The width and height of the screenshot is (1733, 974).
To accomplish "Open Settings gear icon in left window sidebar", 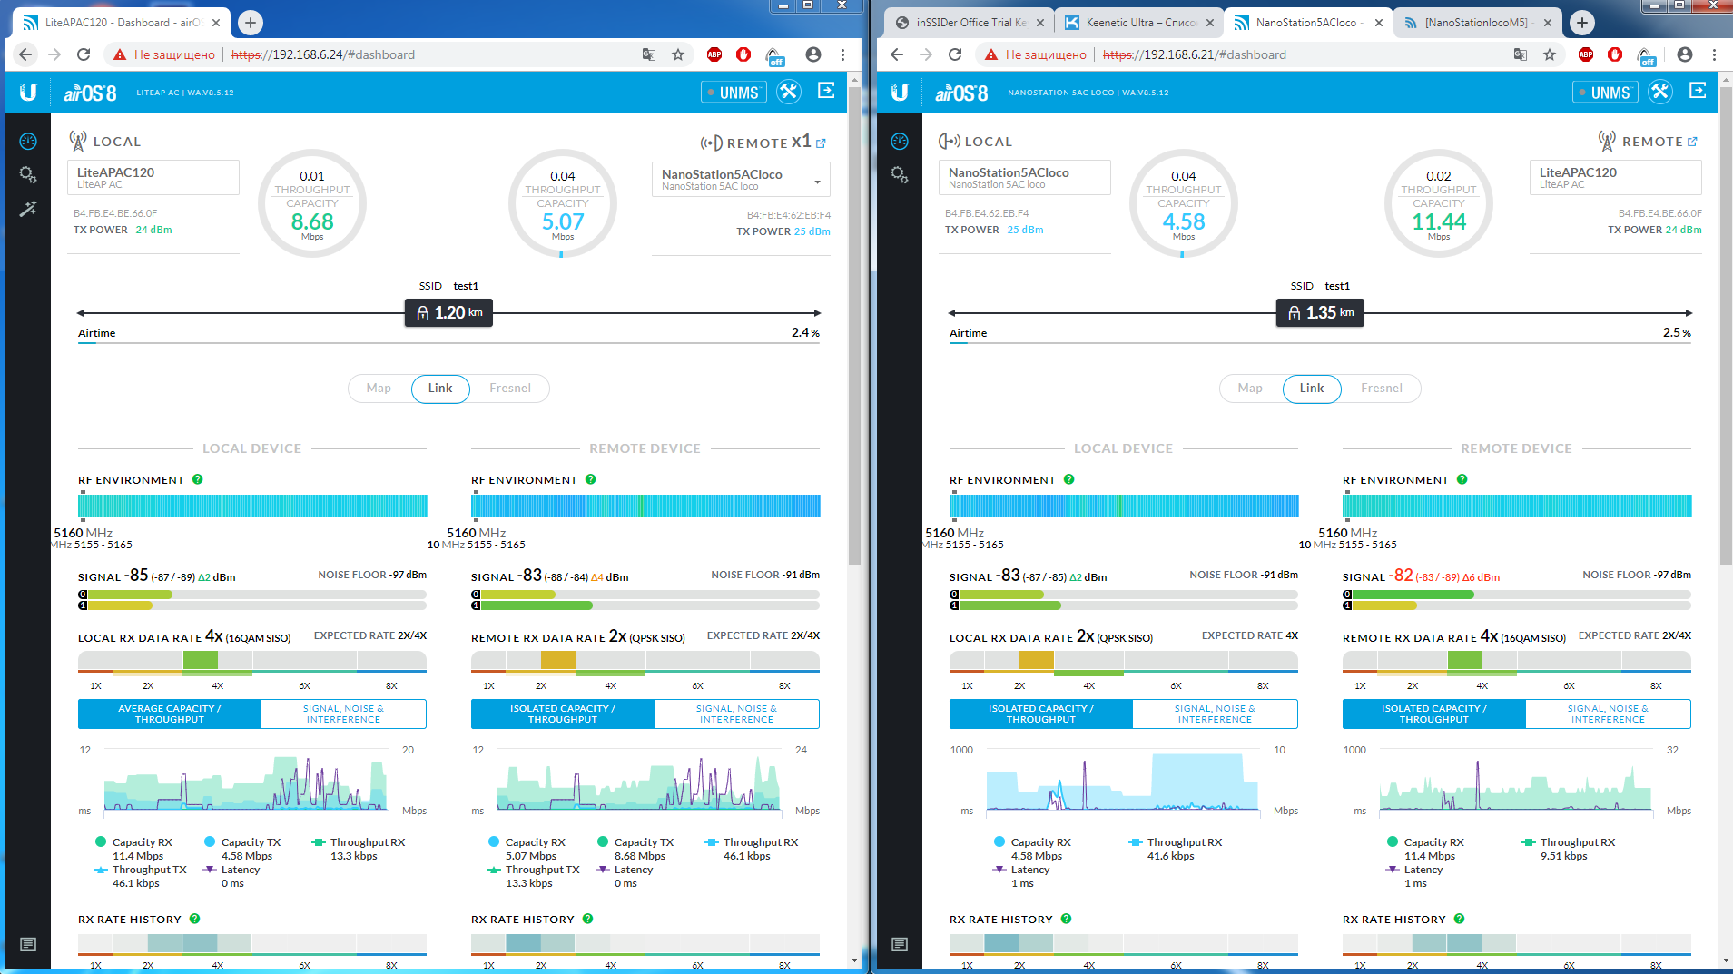I will [28, 174].
